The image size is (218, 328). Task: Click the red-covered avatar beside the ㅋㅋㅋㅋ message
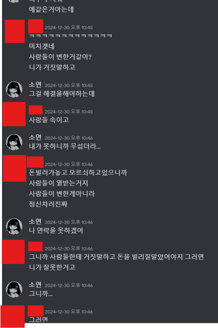pos(15,31)
